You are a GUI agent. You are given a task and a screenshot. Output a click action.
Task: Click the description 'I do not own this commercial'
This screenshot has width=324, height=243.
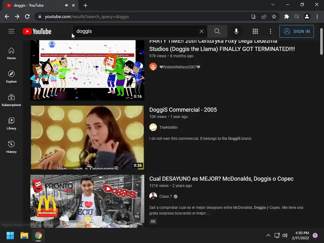200,139
